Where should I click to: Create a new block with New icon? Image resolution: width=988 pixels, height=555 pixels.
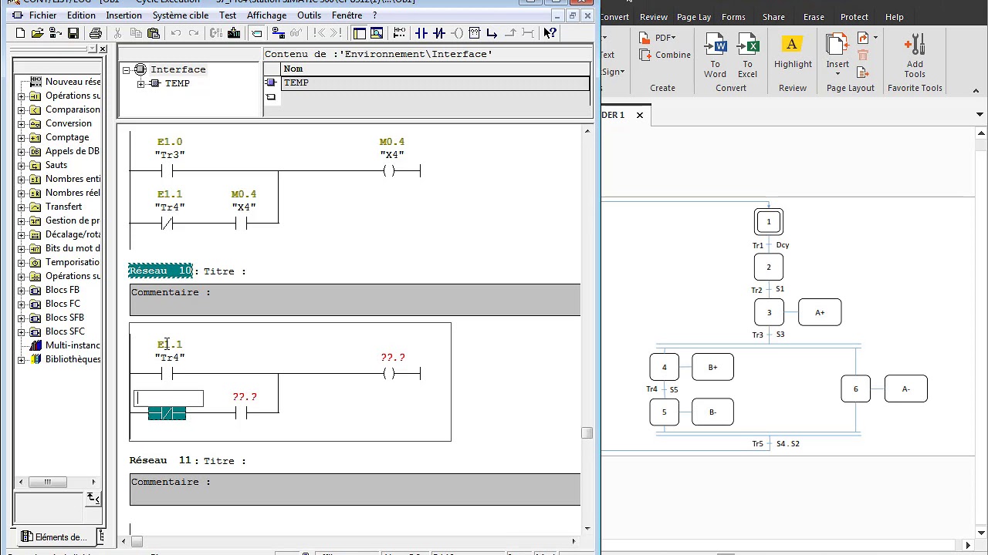(x=21, y=33)
